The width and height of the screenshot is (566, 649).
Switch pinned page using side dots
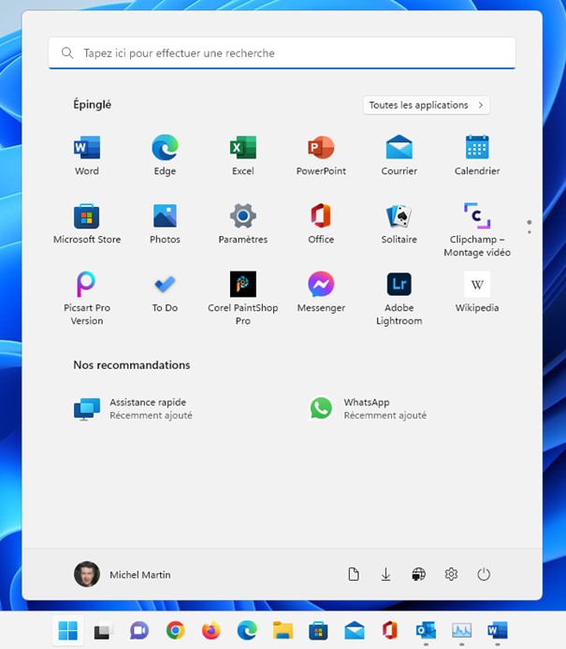pos(530,227)
